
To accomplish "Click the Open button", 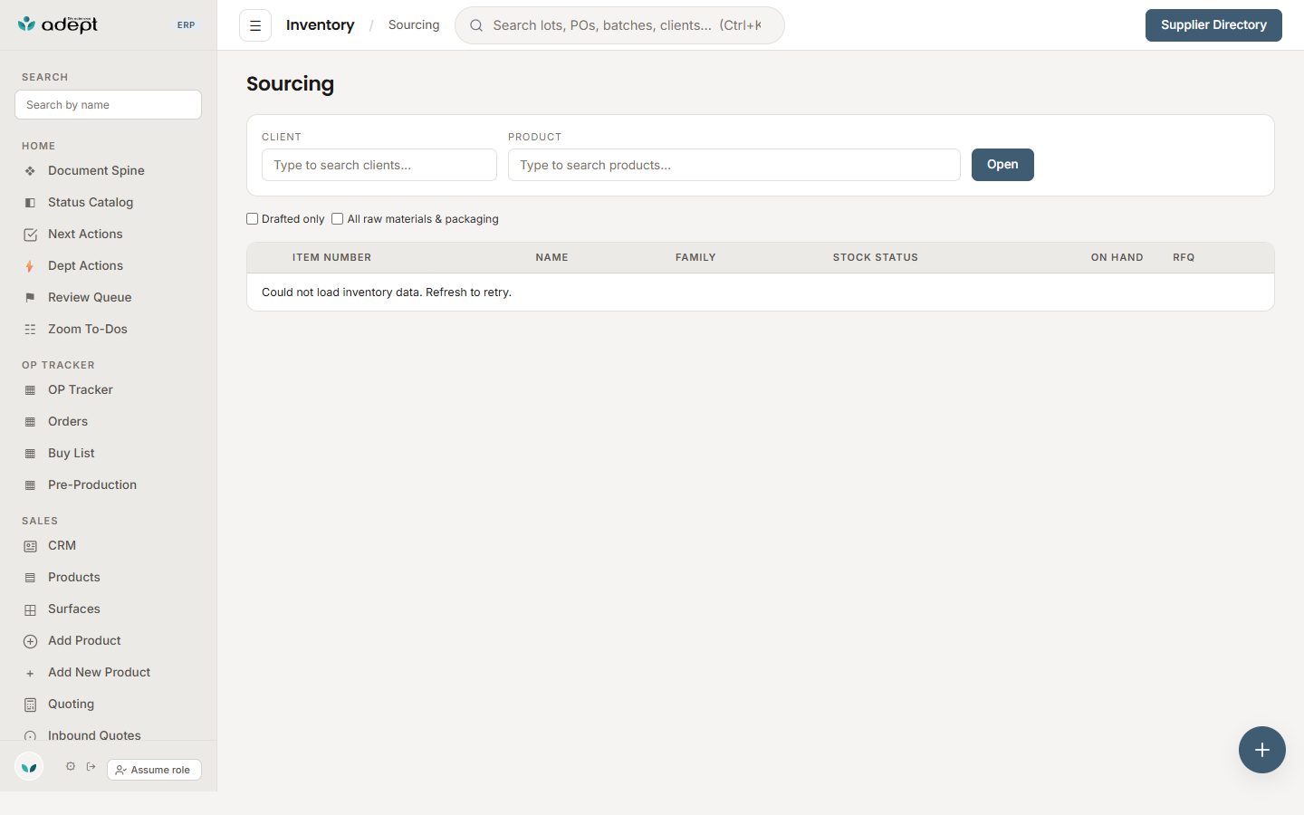I will click(1002, 165).
